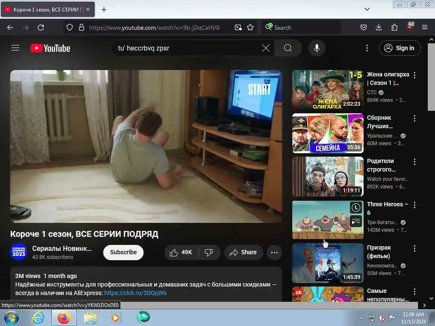Open Firefox application menu
The width and height of the screenshot is (435, 326).
pyautogui.click(x=425, y=28)
